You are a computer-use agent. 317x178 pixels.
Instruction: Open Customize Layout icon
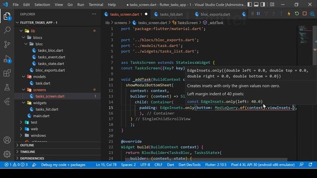(x=272, y=4)
